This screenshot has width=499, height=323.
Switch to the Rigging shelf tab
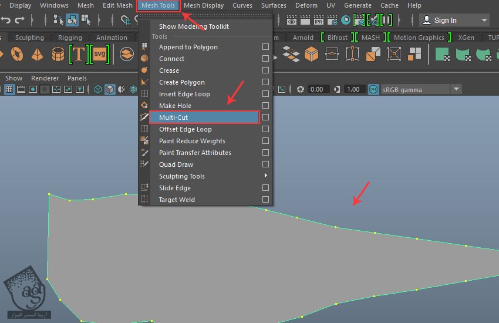(70, 38)
